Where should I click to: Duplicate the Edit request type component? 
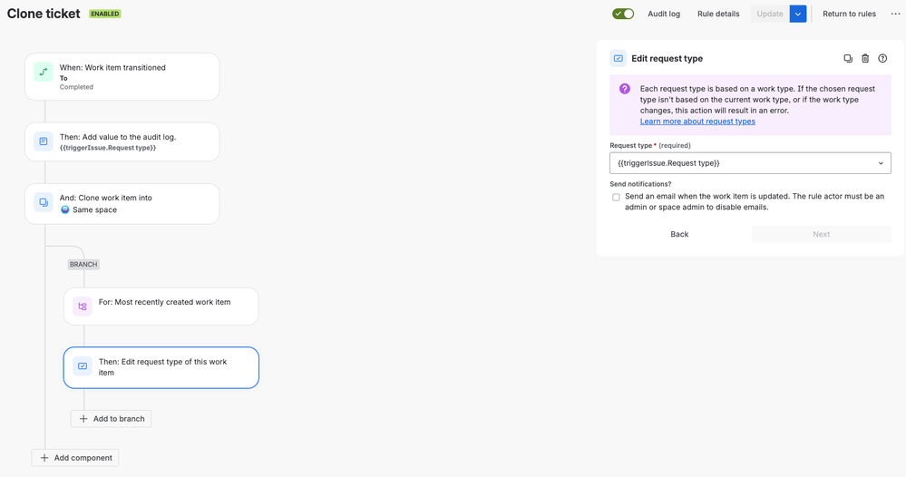pos(848,58)
